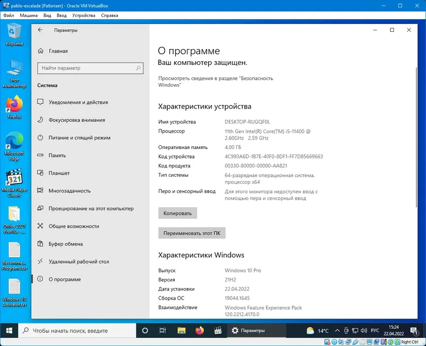Open the РУС input language switcher
The width and height of the screenshot is (426, 346).
click(375, 331)
